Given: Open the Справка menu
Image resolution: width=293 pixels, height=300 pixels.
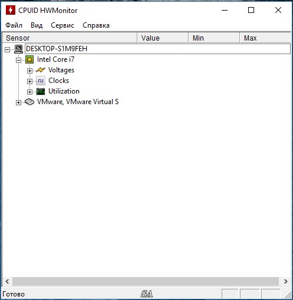Looking at the screenshot, I should click(96, 25).
